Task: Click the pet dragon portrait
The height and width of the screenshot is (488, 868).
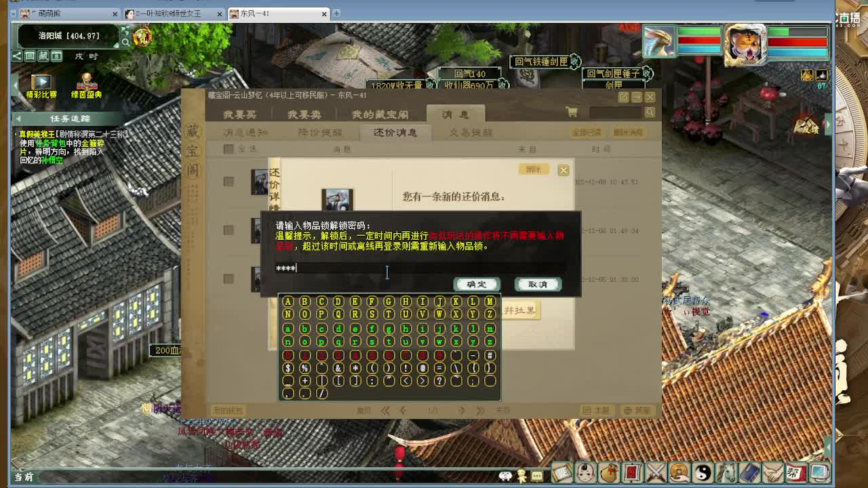Action: 660,42
